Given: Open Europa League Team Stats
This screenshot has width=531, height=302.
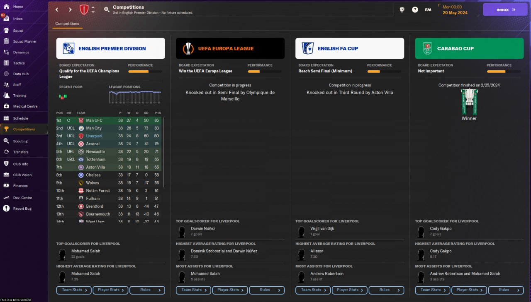Looking at the screenshot, I should coord(193,290).
